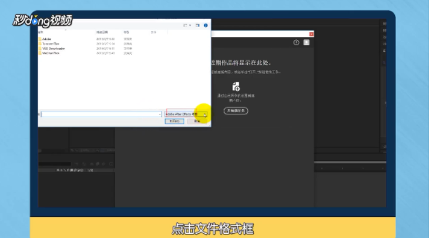Sort by the date modified column header

[102, 32]
